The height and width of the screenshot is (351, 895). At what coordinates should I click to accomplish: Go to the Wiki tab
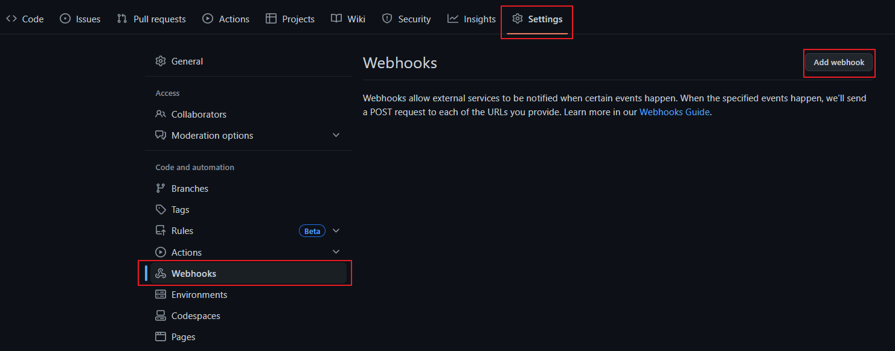[x=348, y=19]
